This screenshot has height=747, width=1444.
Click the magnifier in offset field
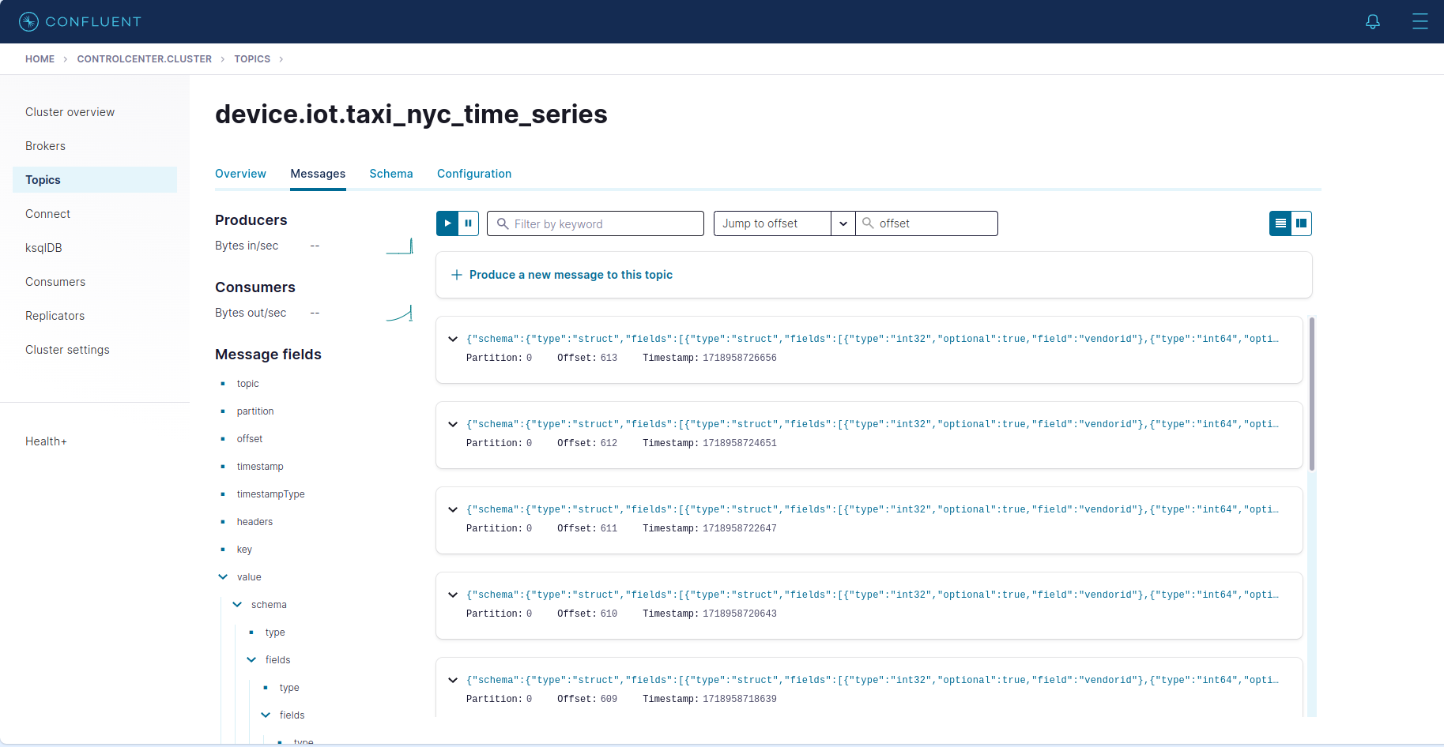(x=868, y=223)
